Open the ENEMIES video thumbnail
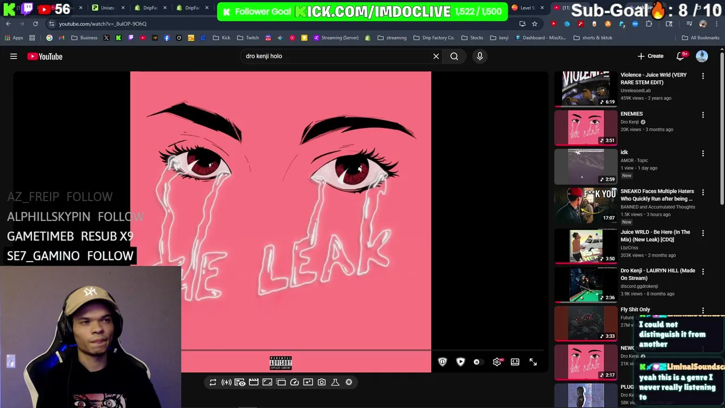This screenshot has height=408, width=725. (x=586, y=127)
